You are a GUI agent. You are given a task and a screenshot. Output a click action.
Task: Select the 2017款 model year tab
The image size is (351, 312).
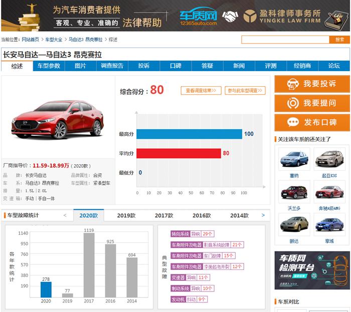click(x=164, y=215)
